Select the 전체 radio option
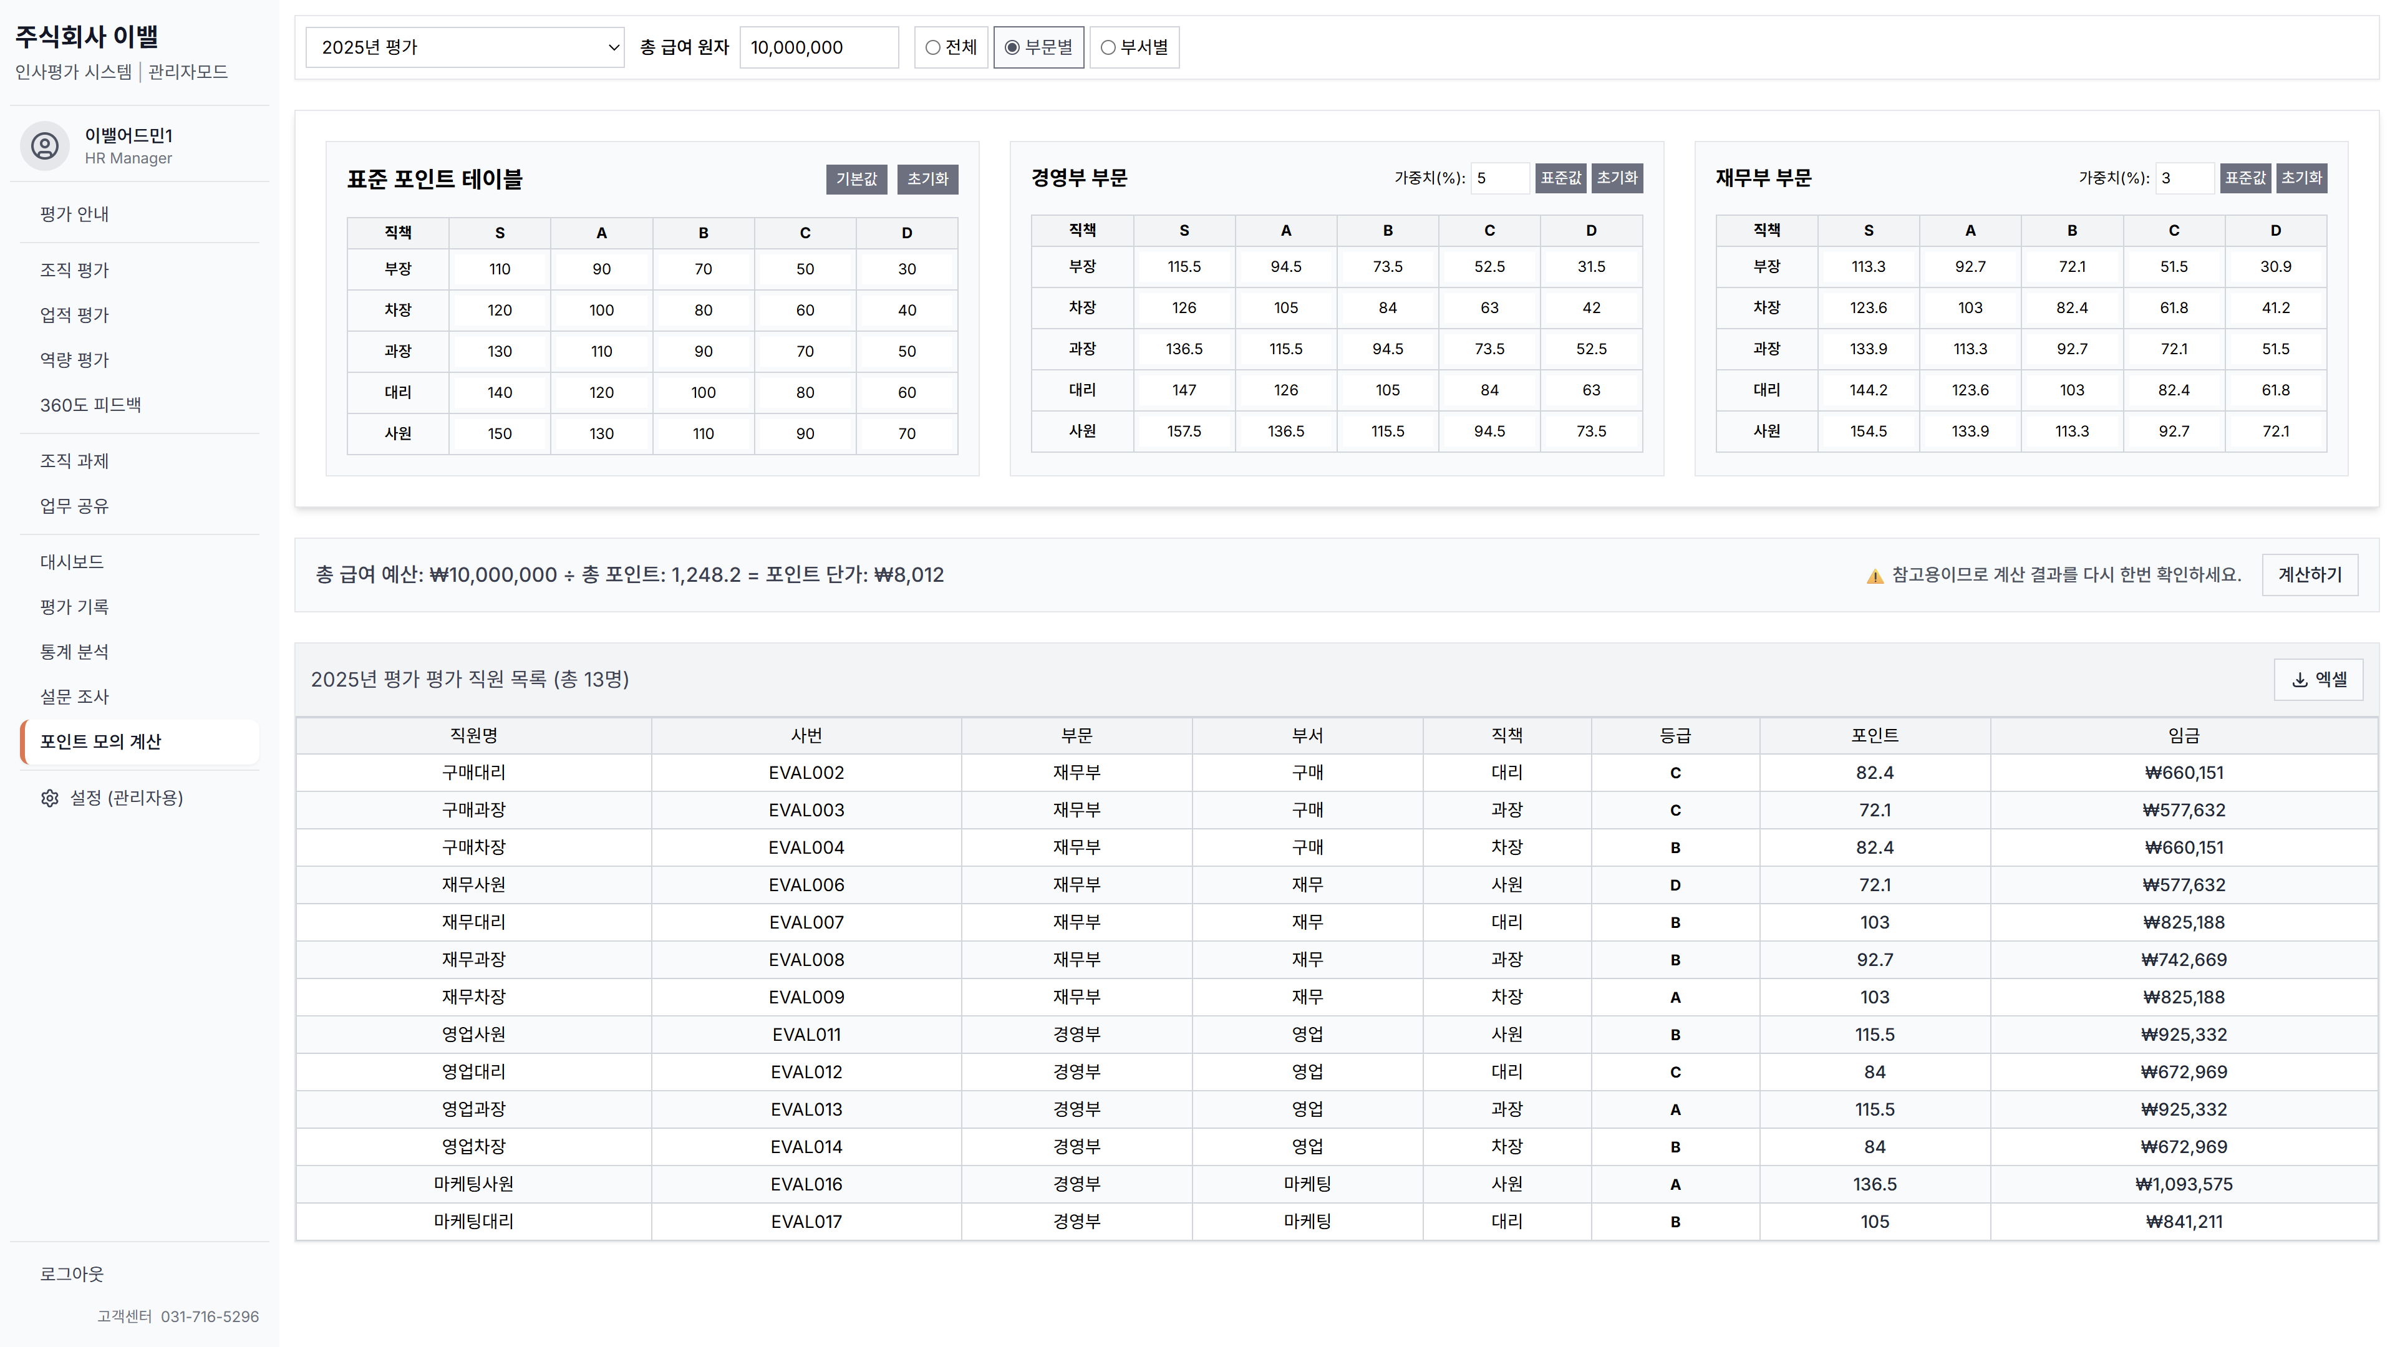The height and width of the screenshot is (1347, 2395). 932,47
